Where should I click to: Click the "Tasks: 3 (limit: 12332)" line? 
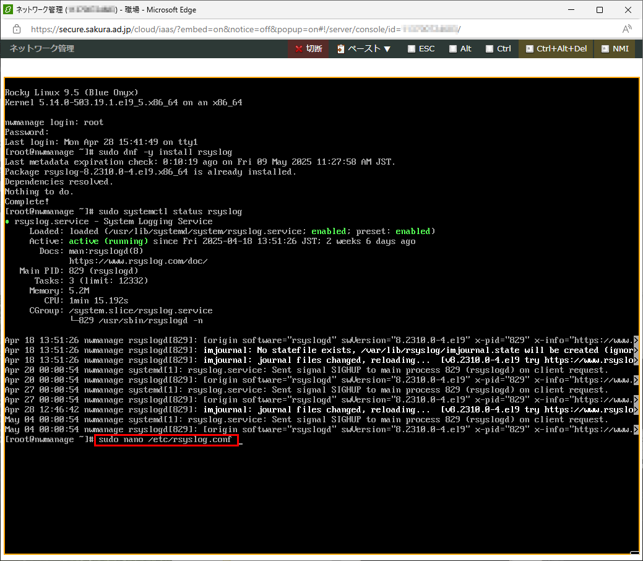click(91, 280)
